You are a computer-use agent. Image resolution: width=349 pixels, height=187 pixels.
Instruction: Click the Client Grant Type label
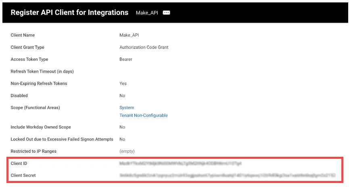click(27, 47)
